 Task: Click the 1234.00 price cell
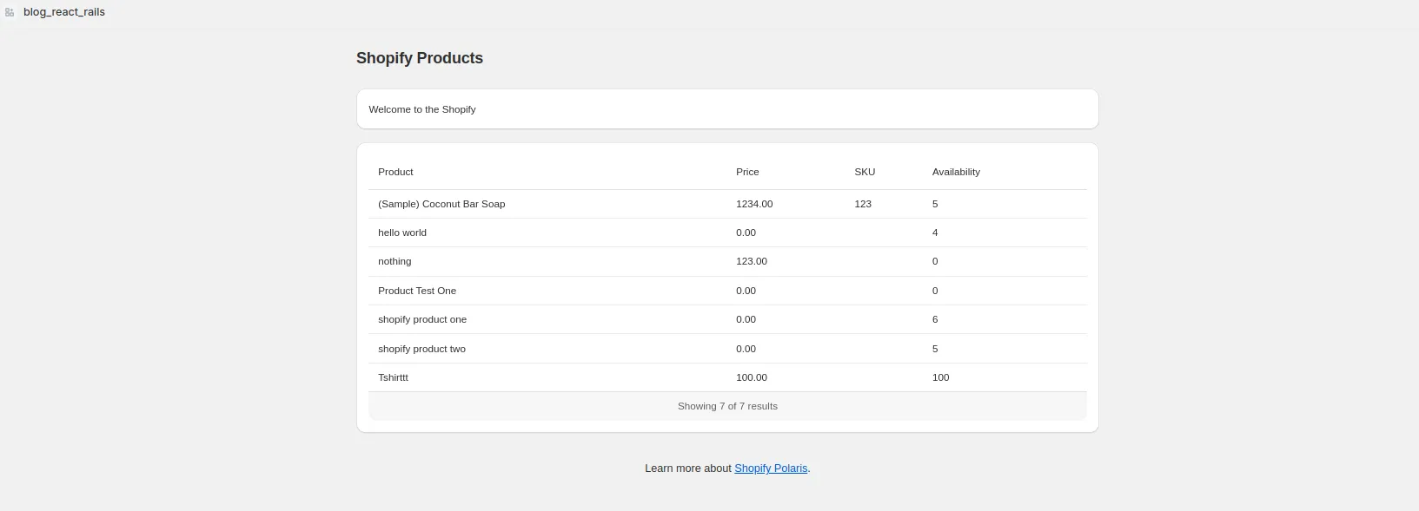click(754, 204)
